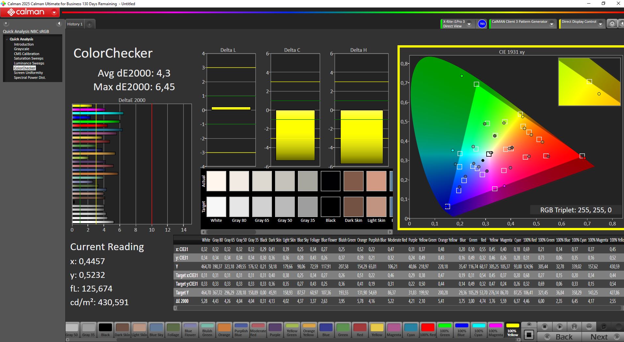
Task: Open the Calman main menu dropdown
Action: click(54, 12)
